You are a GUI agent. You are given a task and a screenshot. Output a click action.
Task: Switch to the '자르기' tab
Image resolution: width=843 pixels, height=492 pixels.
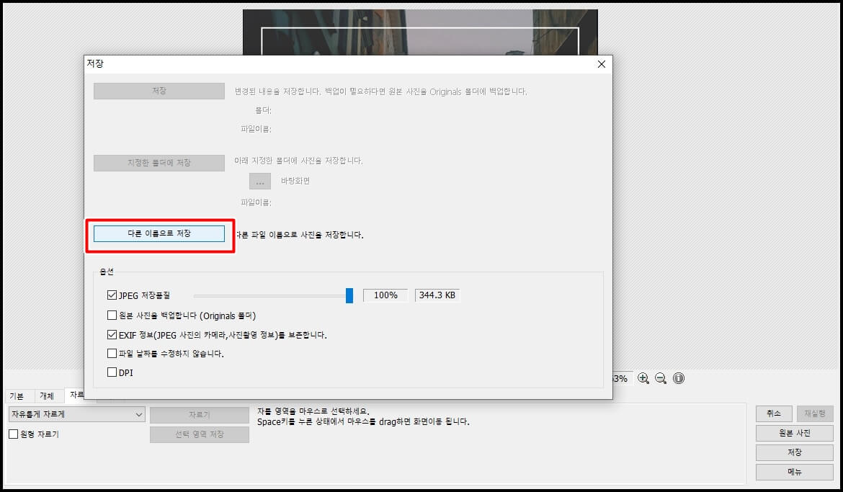[x=75, y=395]
